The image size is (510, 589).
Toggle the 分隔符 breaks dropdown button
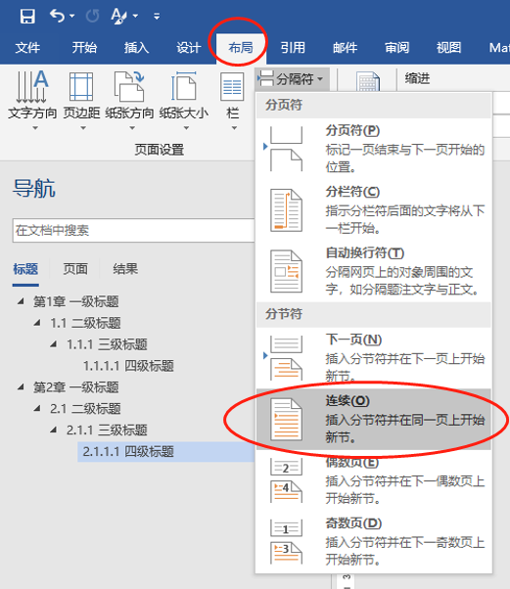point(292,79)
